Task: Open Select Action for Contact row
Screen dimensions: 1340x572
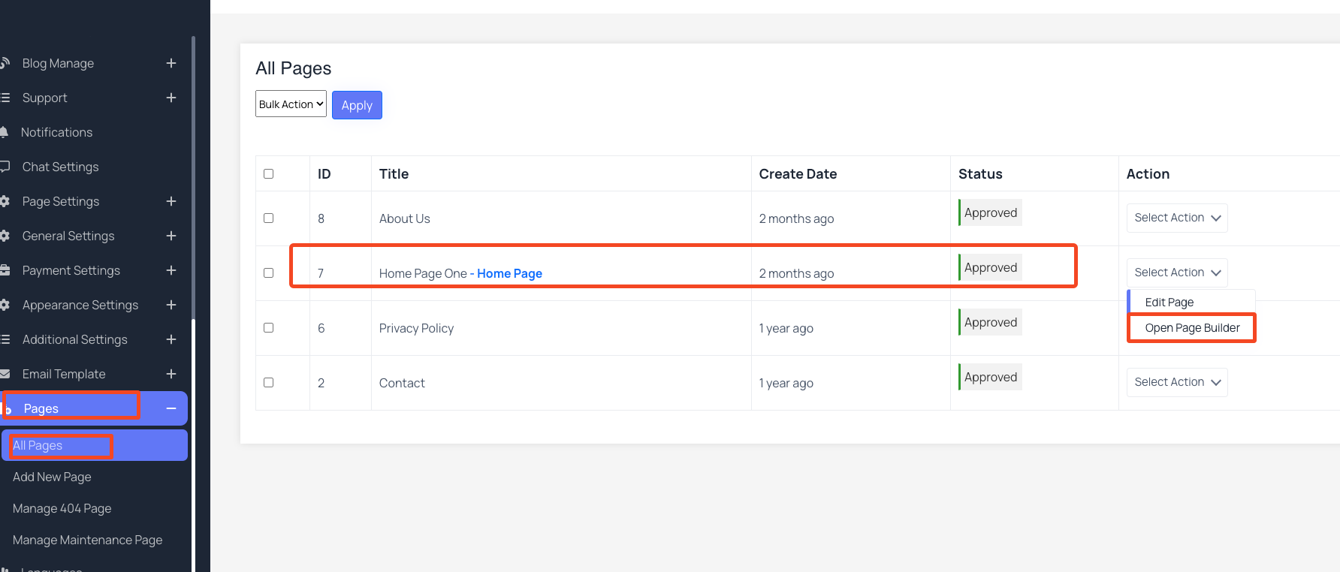Action: 1177,382
